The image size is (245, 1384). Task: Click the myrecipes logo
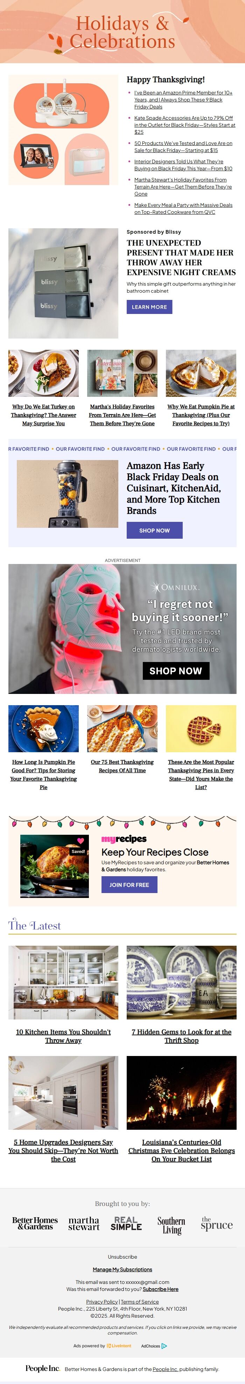tap(124, 839)
